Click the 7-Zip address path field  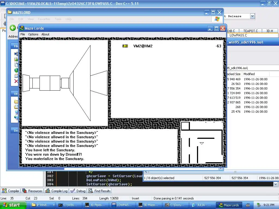point(253,68)
